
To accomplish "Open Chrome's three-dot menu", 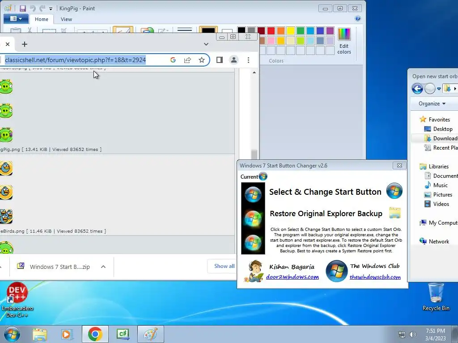I will tap(248, 60).
